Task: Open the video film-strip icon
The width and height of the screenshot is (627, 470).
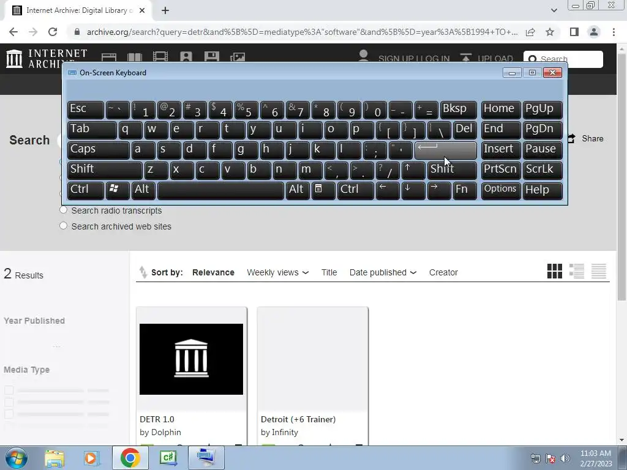Action: click(x=160, y=57)
